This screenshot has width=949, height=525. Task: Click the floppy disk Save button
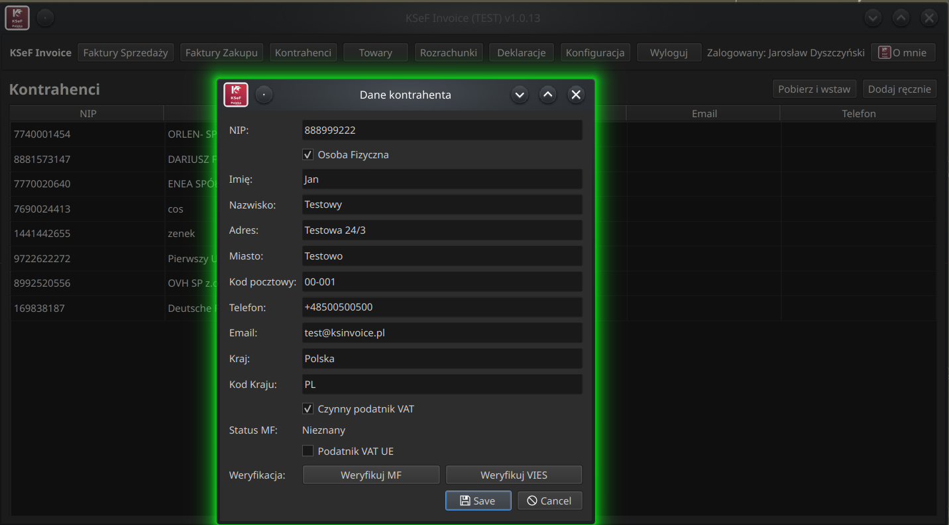pyautogui.click(x=478, y=501)
